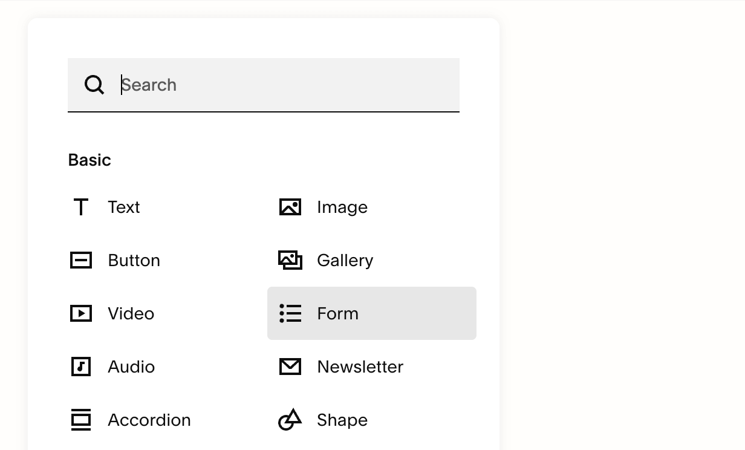Choose the Accordion block entry

[149, 420]
